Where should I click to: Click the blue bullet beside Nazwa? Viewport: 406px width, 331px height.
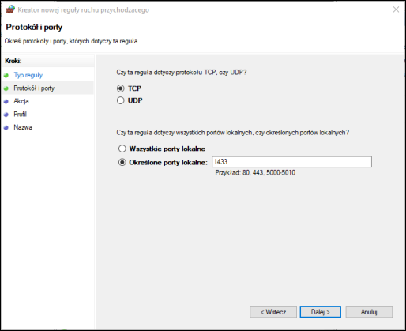pos(6,128)
